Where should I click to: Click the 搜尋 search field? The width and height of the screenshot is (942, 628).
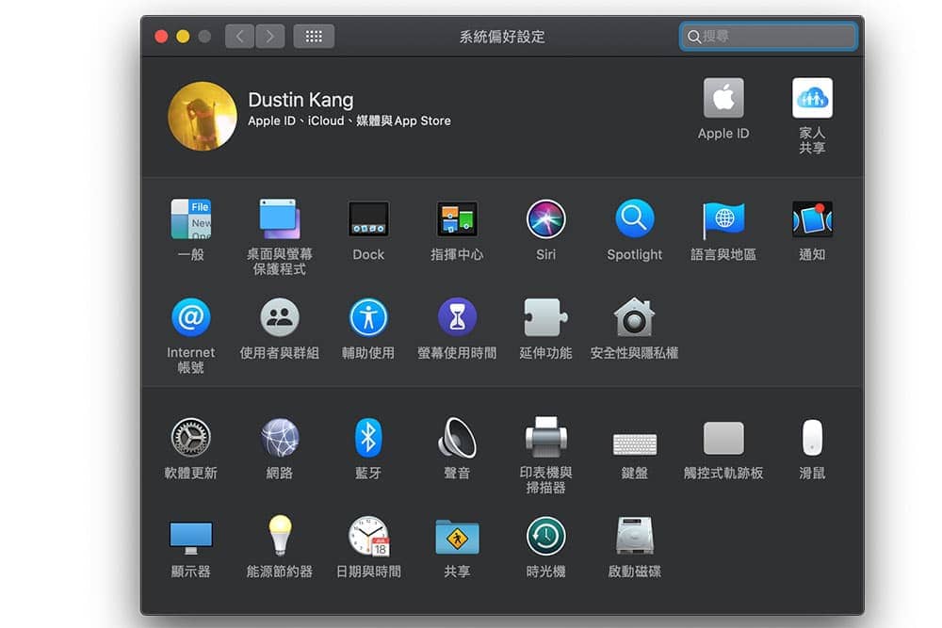tap(769, 37)
